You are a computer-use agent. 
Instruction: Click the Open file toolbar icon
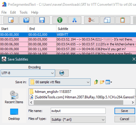26,20
